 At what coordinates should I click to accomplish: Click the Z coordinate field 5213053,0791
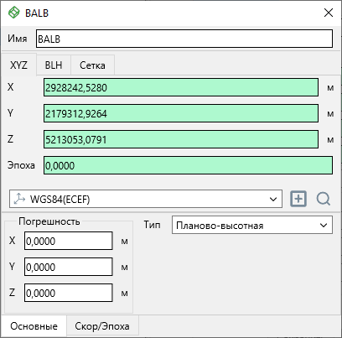click(181, 139)
